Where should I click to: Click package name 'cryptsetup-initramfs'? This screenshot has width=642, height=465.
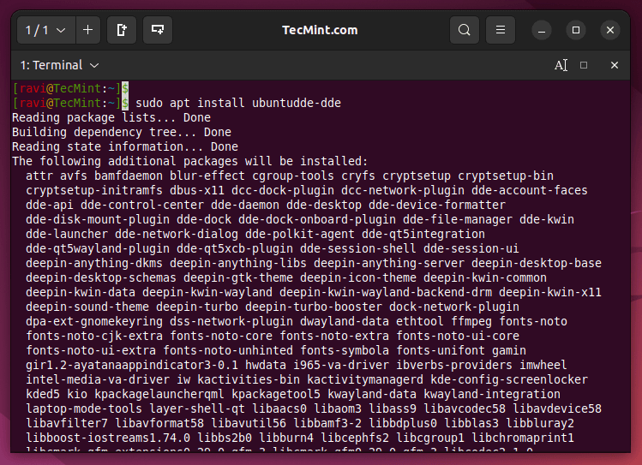tap(94, 191)
